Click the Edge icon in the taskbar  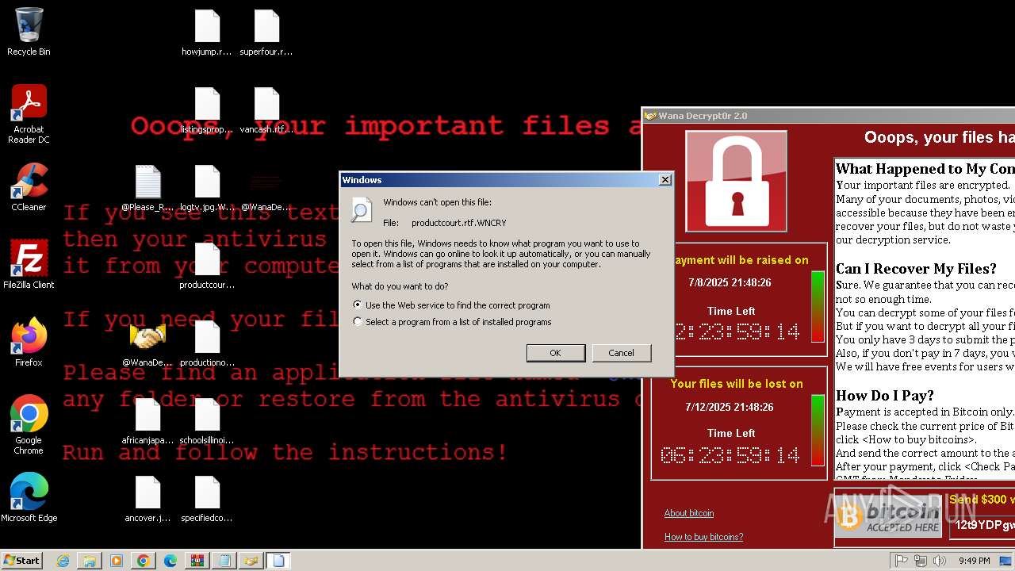pyautogui.click(x=170, y=561)
